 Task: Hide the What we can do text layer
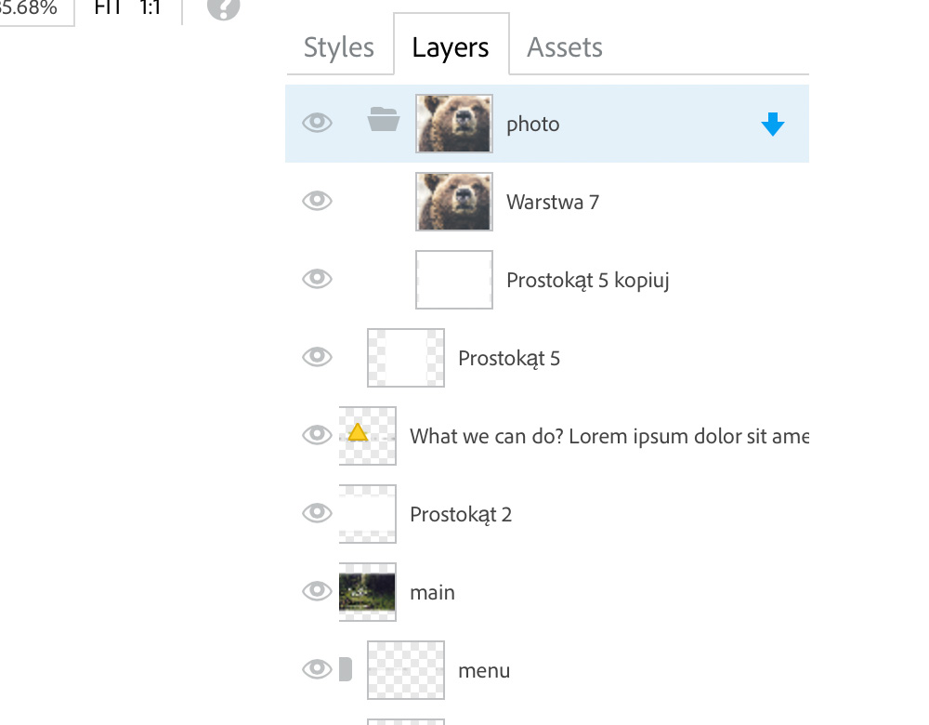click(317, 434)
